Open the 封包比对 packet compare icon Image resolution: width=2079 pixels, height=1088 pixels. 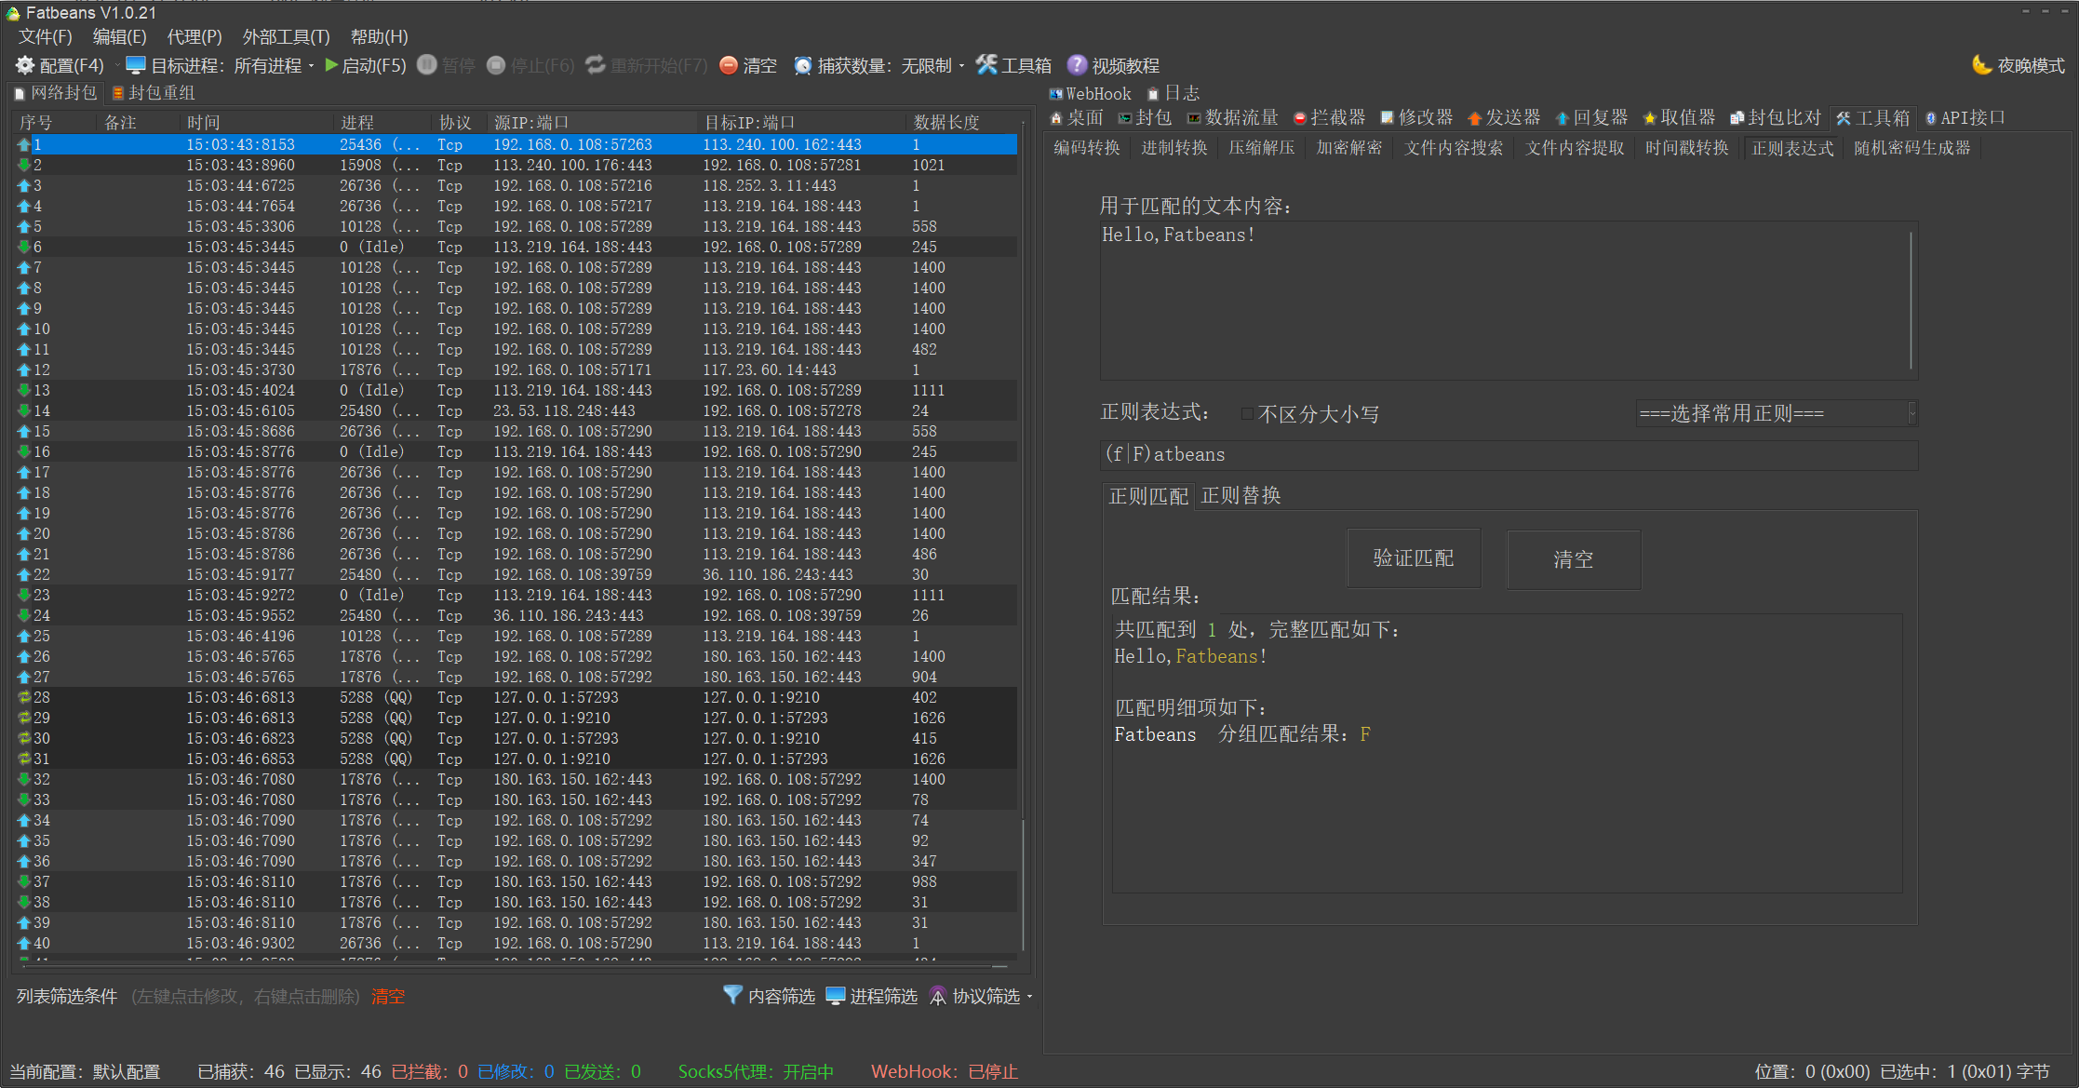(x=1777, y=117)
